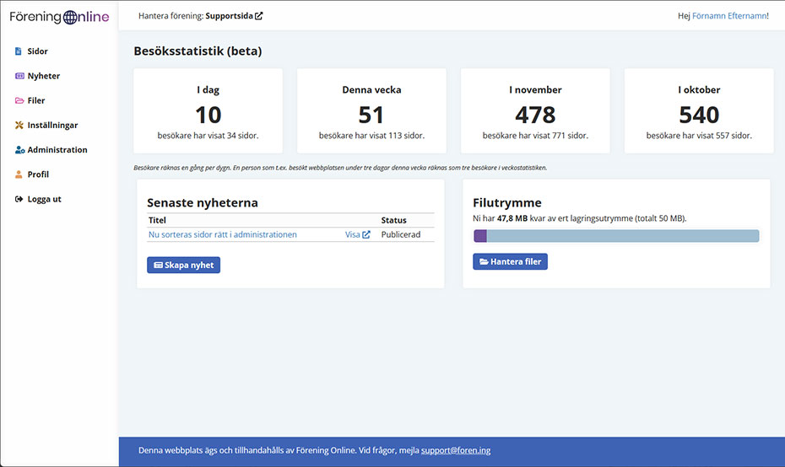Click the Nyheter newspaper icon

(19, 76)
